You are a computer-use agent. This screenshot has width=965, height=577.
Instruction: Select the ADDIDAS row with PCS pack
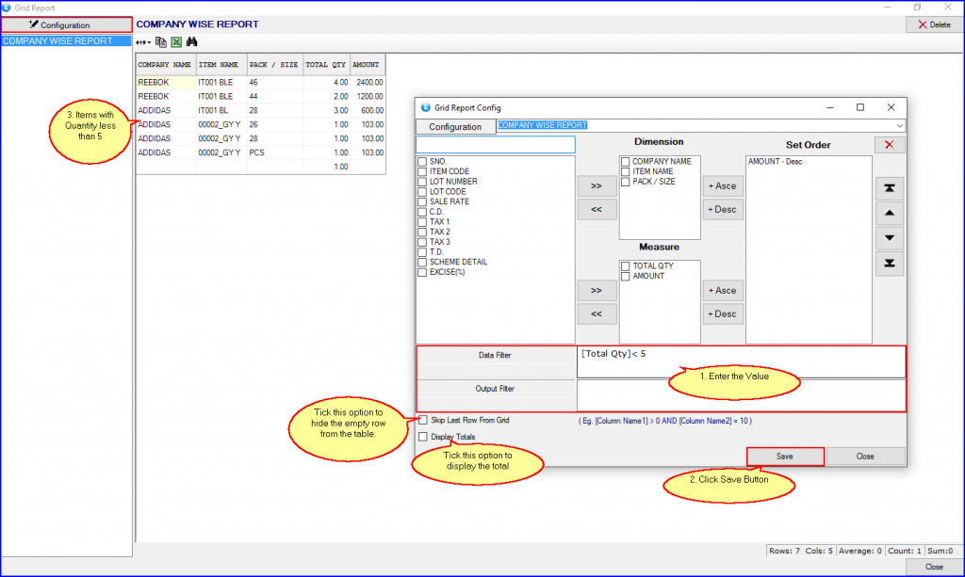(x=260, y=152)
